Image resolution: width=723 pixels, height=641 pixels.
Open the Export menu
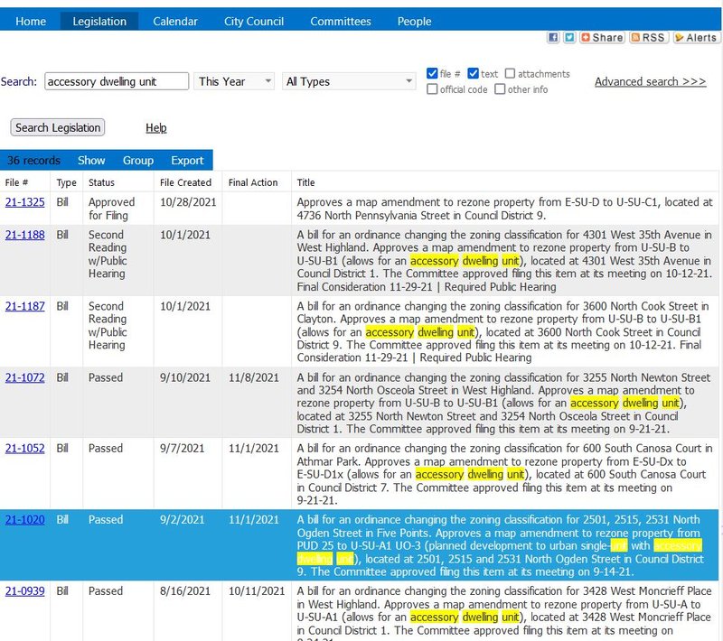[187, 161]
